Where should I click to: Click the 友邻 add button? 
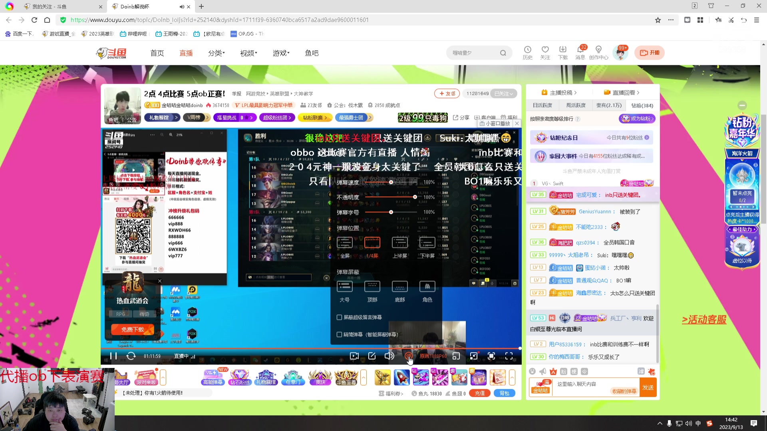click(x=447, y=93)
